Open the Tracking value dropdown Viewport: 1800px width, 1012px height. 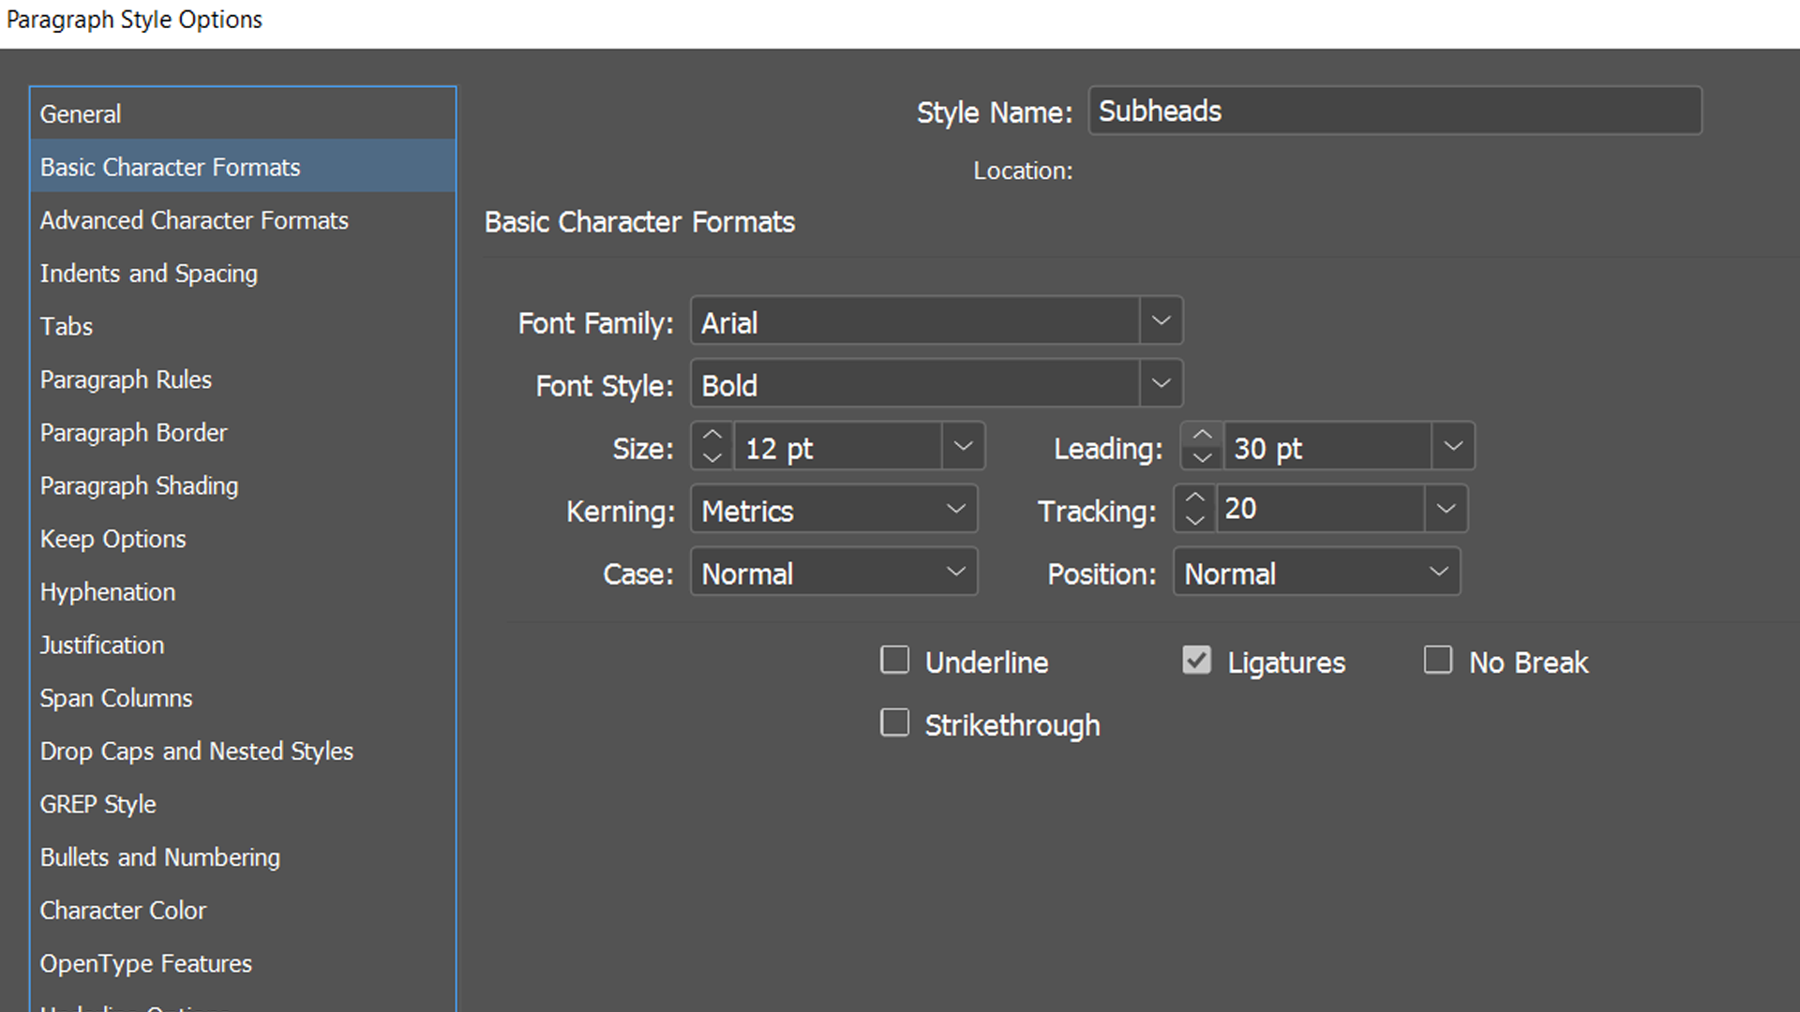(x=1446, y=509)
